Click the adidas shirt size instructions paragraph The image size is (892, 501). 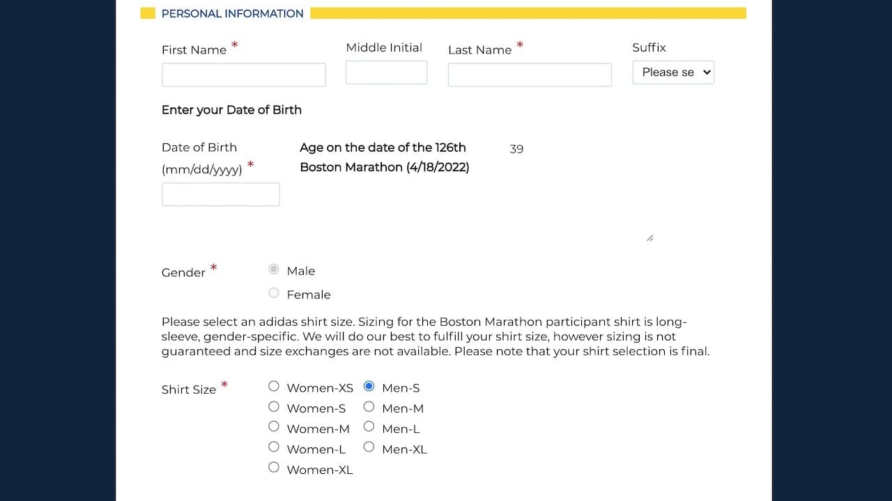coord(436,337)
